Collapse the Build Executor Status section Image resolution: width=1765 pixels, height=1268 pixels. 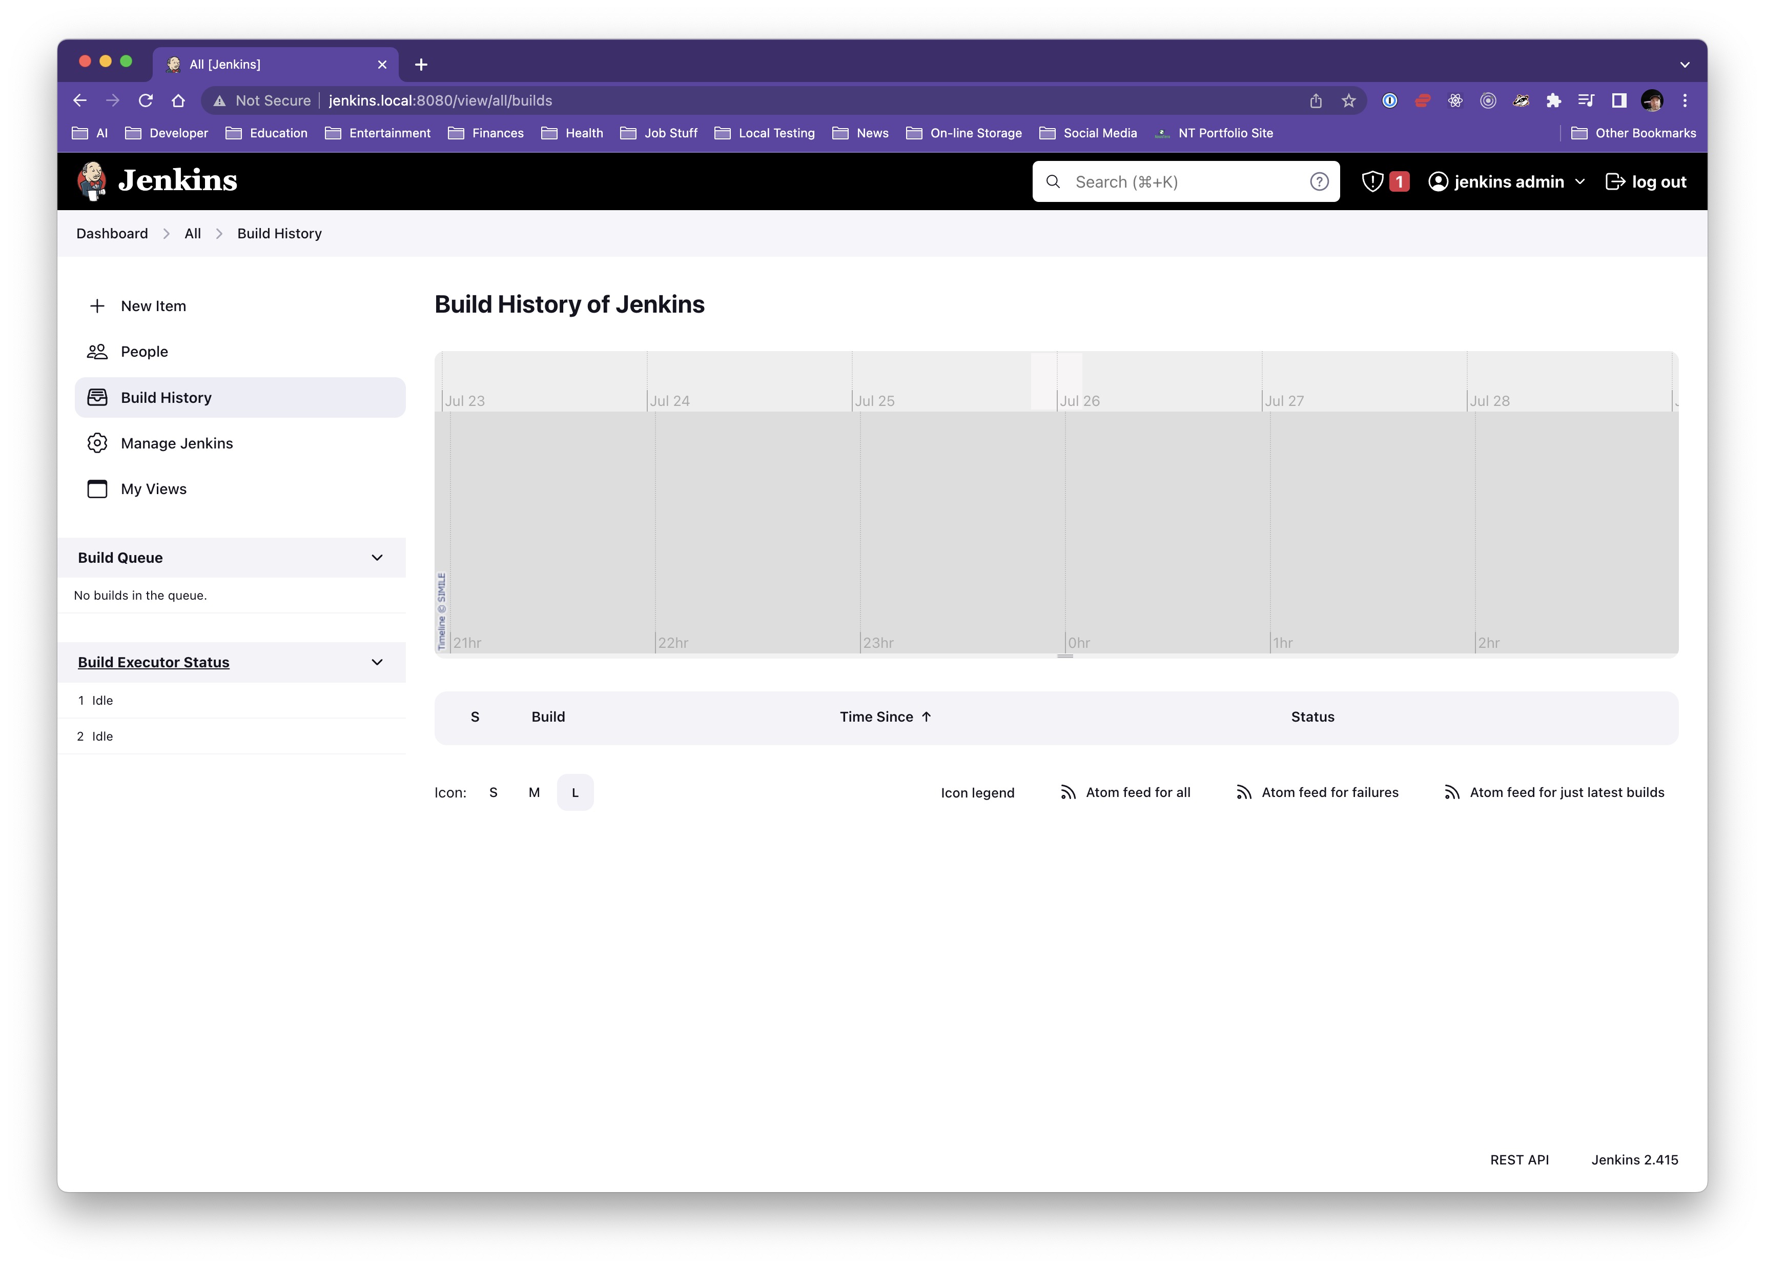coord(377,662)
